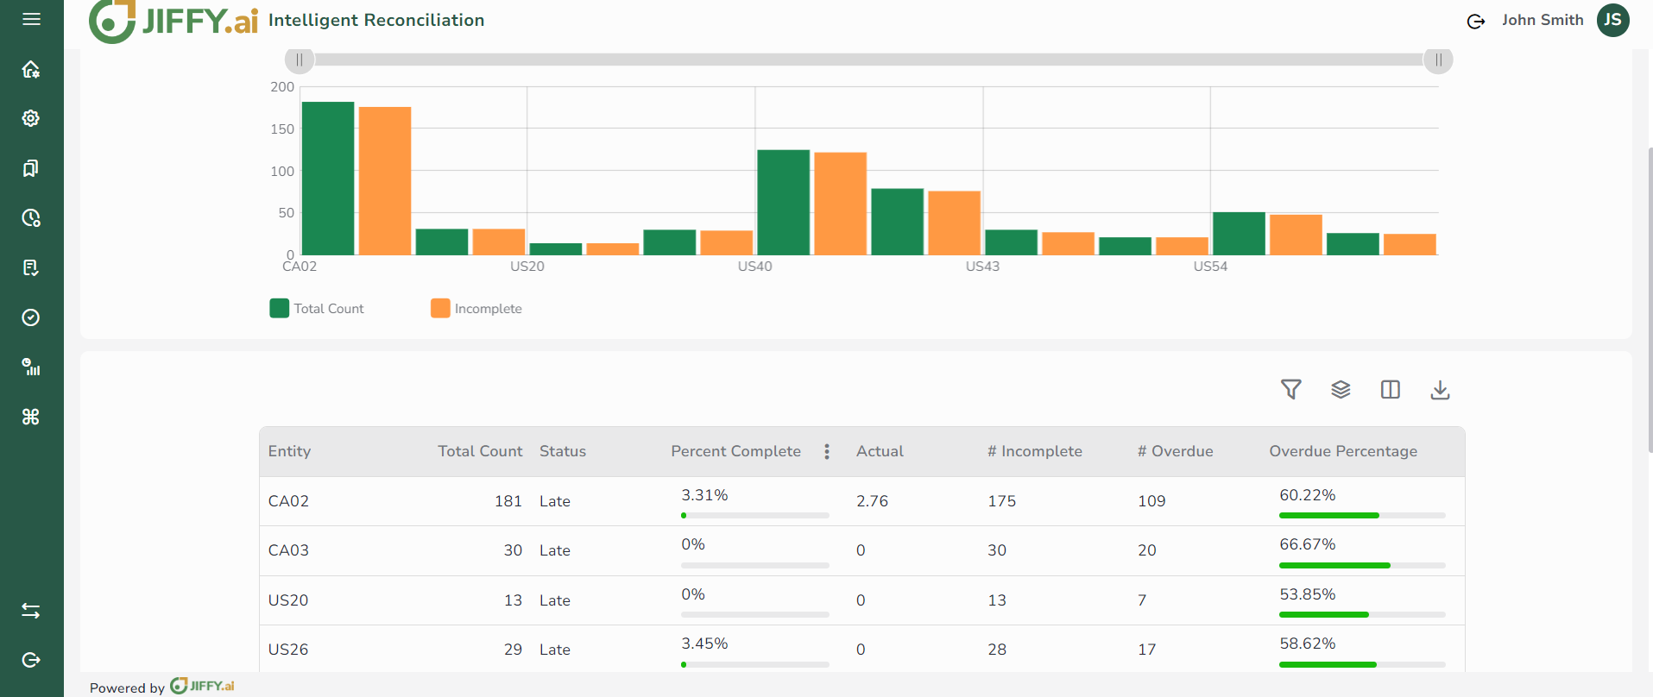Open the column chooser icon
The image size is (1653, 697).
[1390, 390]
